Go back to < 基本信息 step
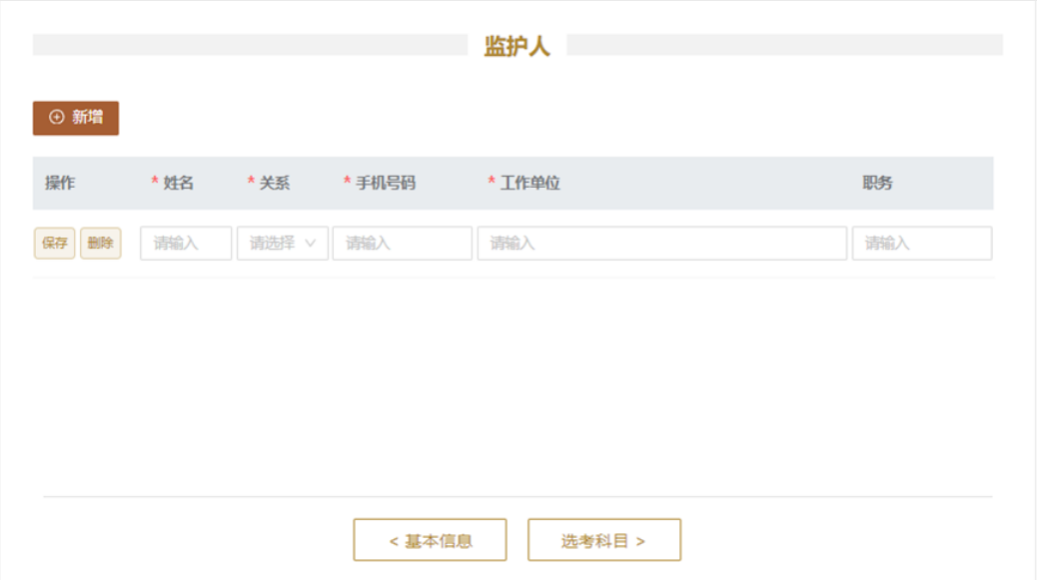The width and height of the screenshot is (1037, 580). [430, 540]
